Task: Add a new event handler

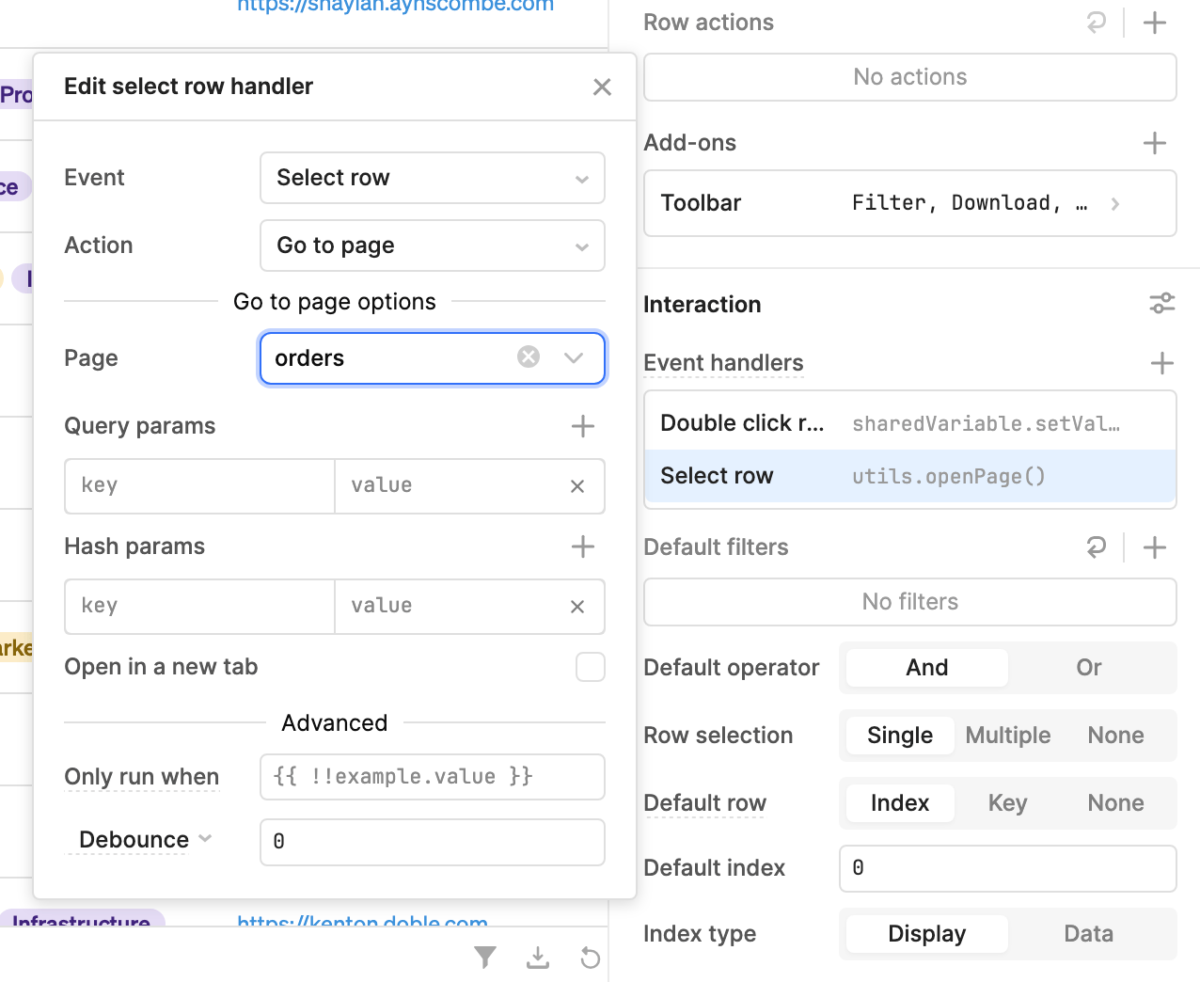Action: pyautogui.click(x=1162, y=363)
